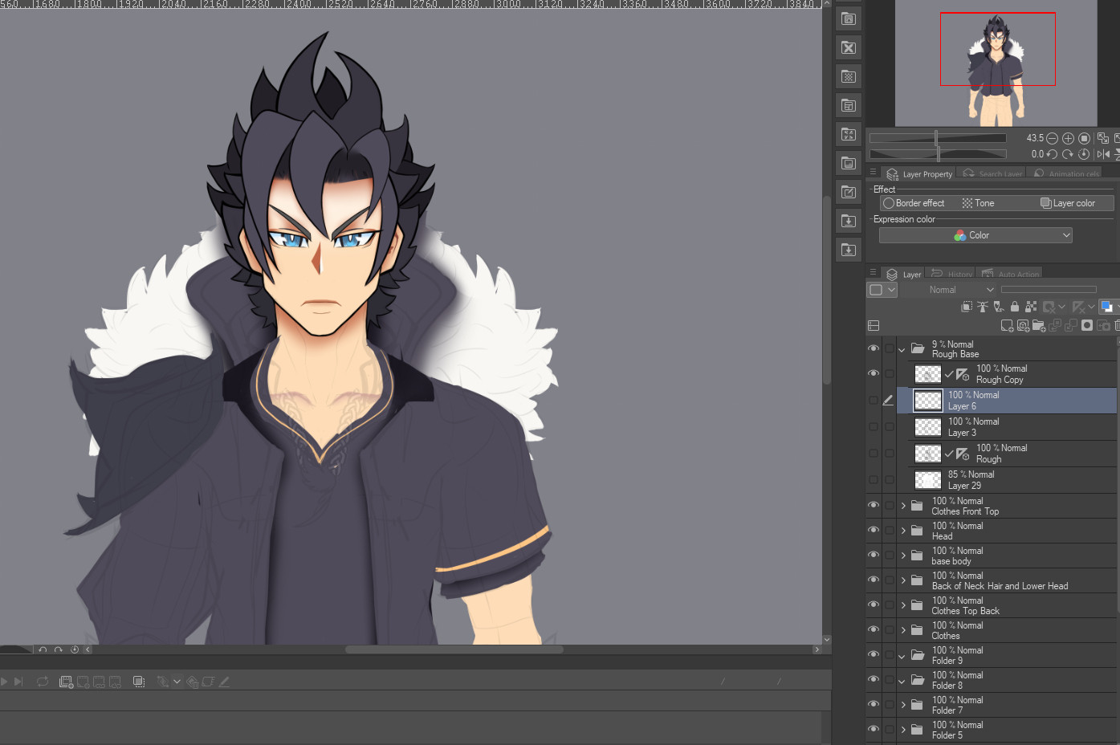The width and height of the screenshot is (1120, 745).
Task: Click the Navigator zoom slider
Action: [938, 138]
